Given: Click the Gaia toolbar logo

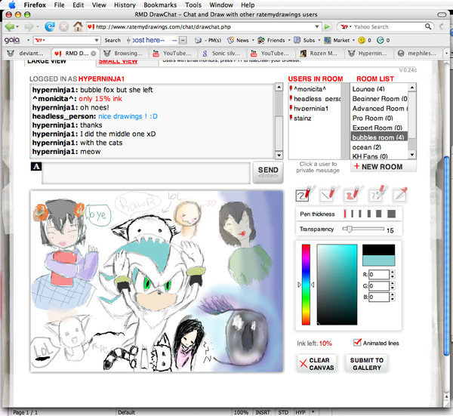Looking at the screenshot, I should [x=12, y=40].
